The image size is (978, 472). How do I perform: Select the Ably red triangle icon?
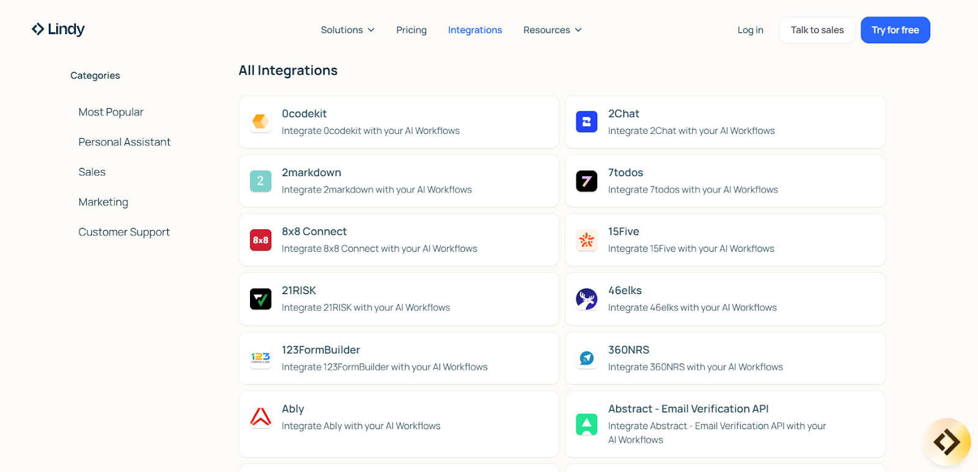(x=260, y=417)
